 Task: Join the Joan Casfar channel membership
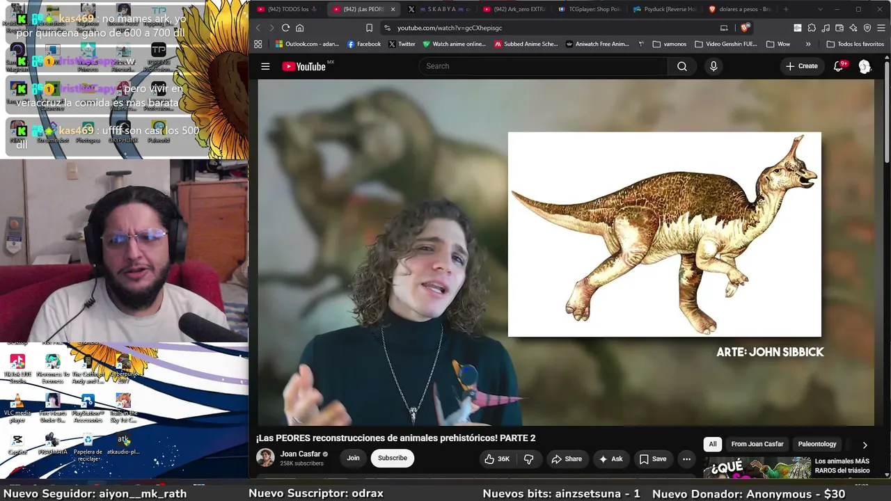(x=354, y=458)
